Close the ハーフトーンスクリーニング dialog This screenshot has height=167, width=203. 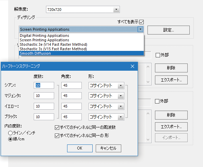(x=132, y=66)
